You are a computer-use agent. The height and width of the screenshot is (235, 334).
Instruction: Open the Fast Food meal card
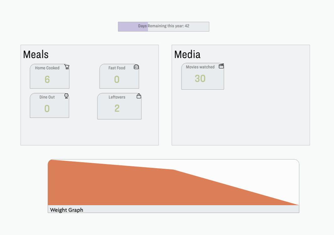click(119, 76)
